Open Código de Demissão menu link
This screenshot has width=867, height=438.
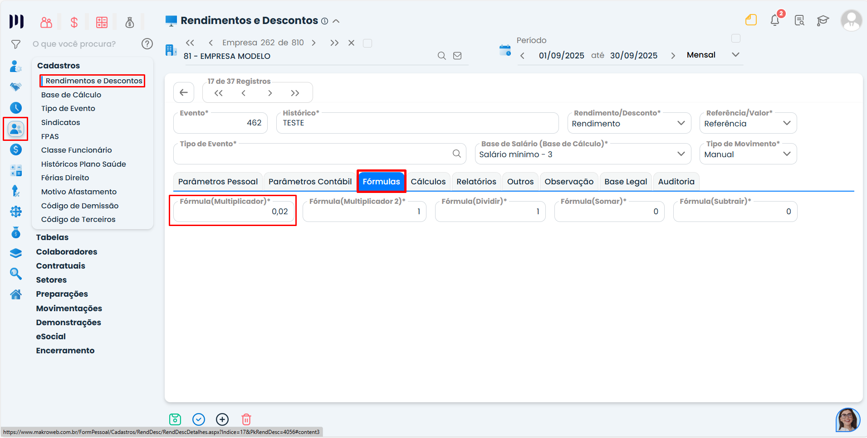80,206
